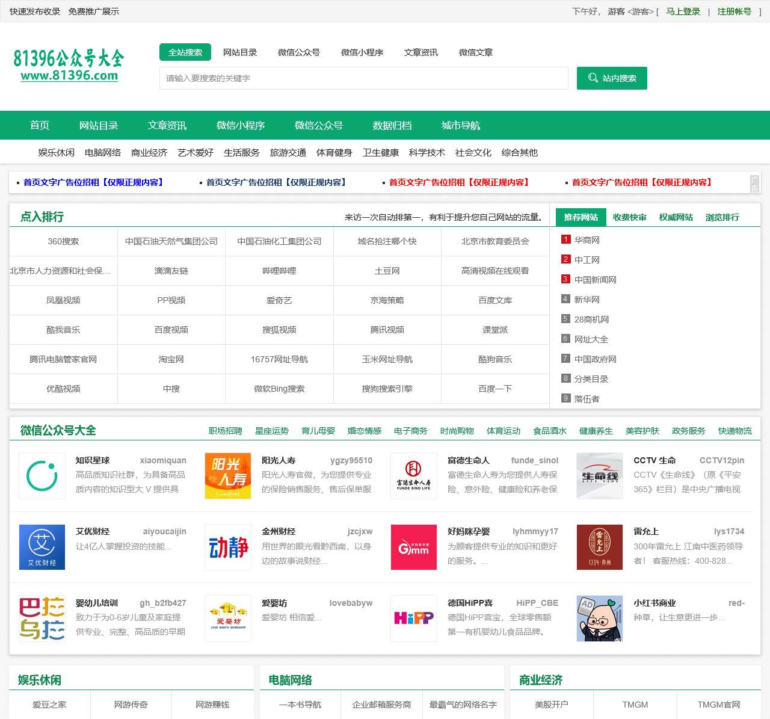This screenshot has width=770, height=719.
Task: Select the 推荐网站 ranking tab
Action: [x=581, y=217]
